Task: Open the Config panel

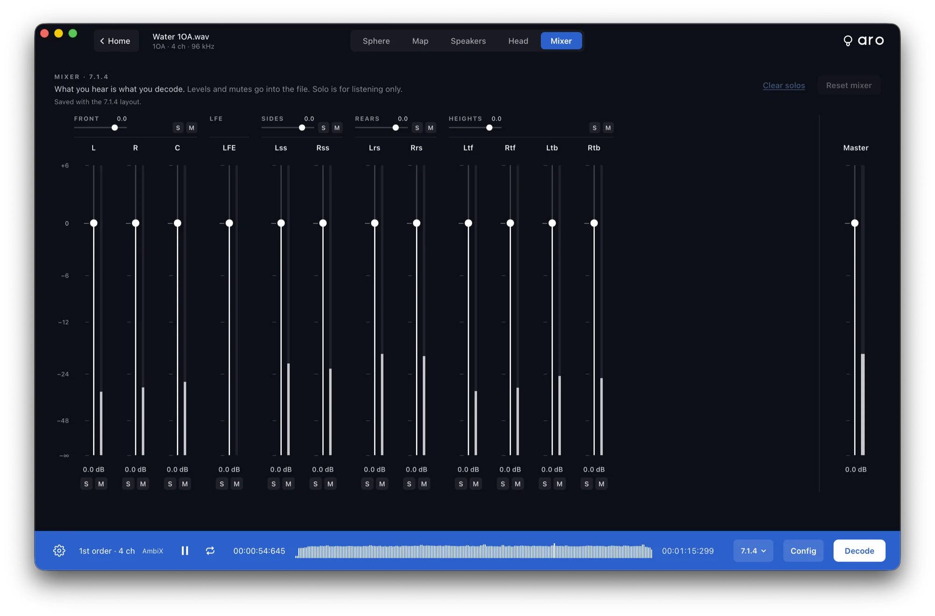Action: tap(803, 551)
